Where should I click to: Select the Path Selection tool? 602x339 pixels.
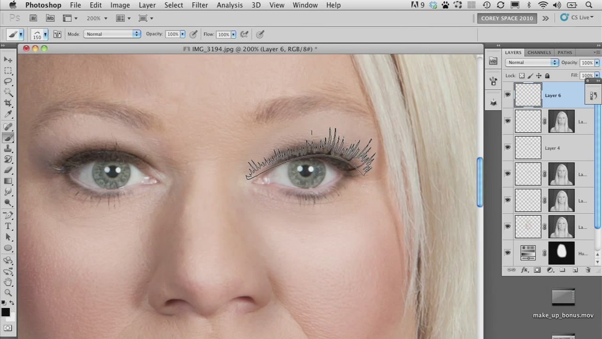coord(8,237)
